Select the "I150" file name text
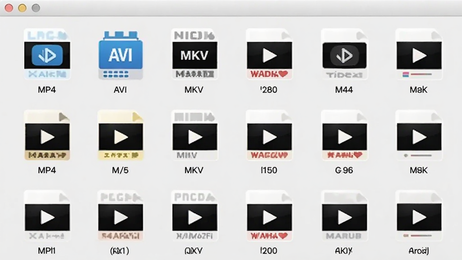This screenshot has width=462, height=260. 269,170
